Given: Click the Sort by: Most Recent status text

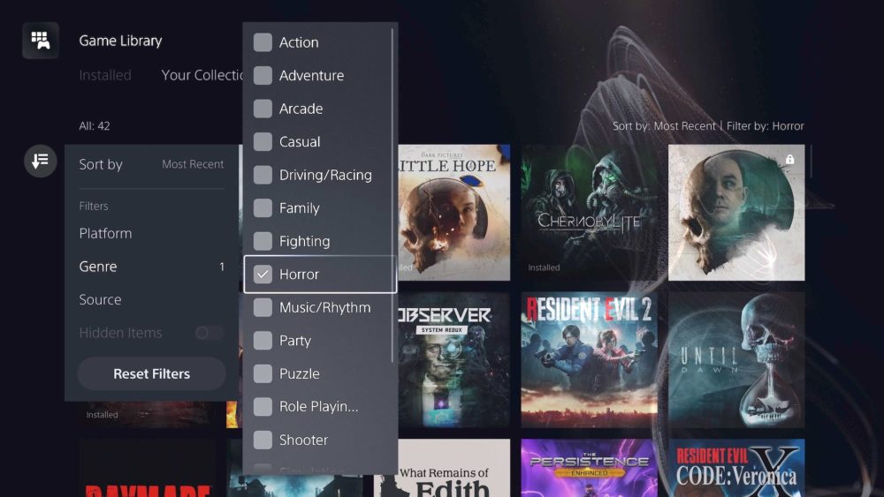Looking at the screenshot, I should [x=664, y=126].
